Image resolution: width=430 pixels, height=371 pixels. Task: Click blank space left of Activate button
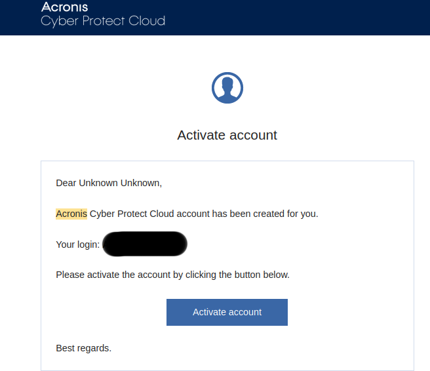click(x=105, y=312)
